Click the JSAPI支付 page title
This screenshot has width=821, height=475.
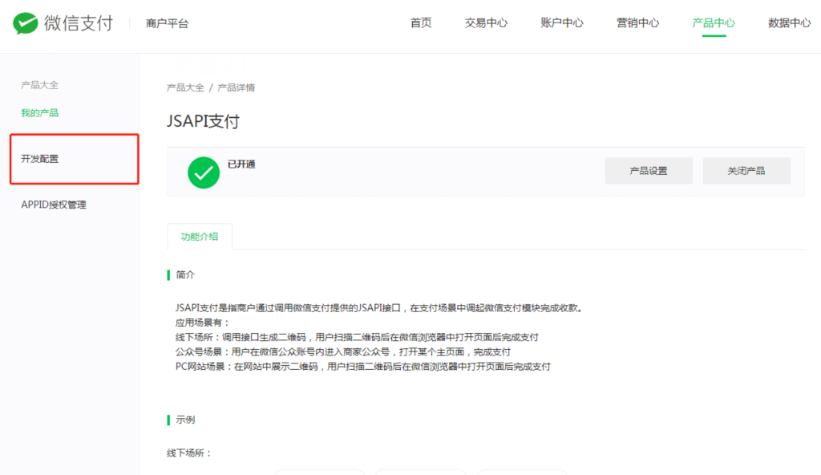pos(203,121)
